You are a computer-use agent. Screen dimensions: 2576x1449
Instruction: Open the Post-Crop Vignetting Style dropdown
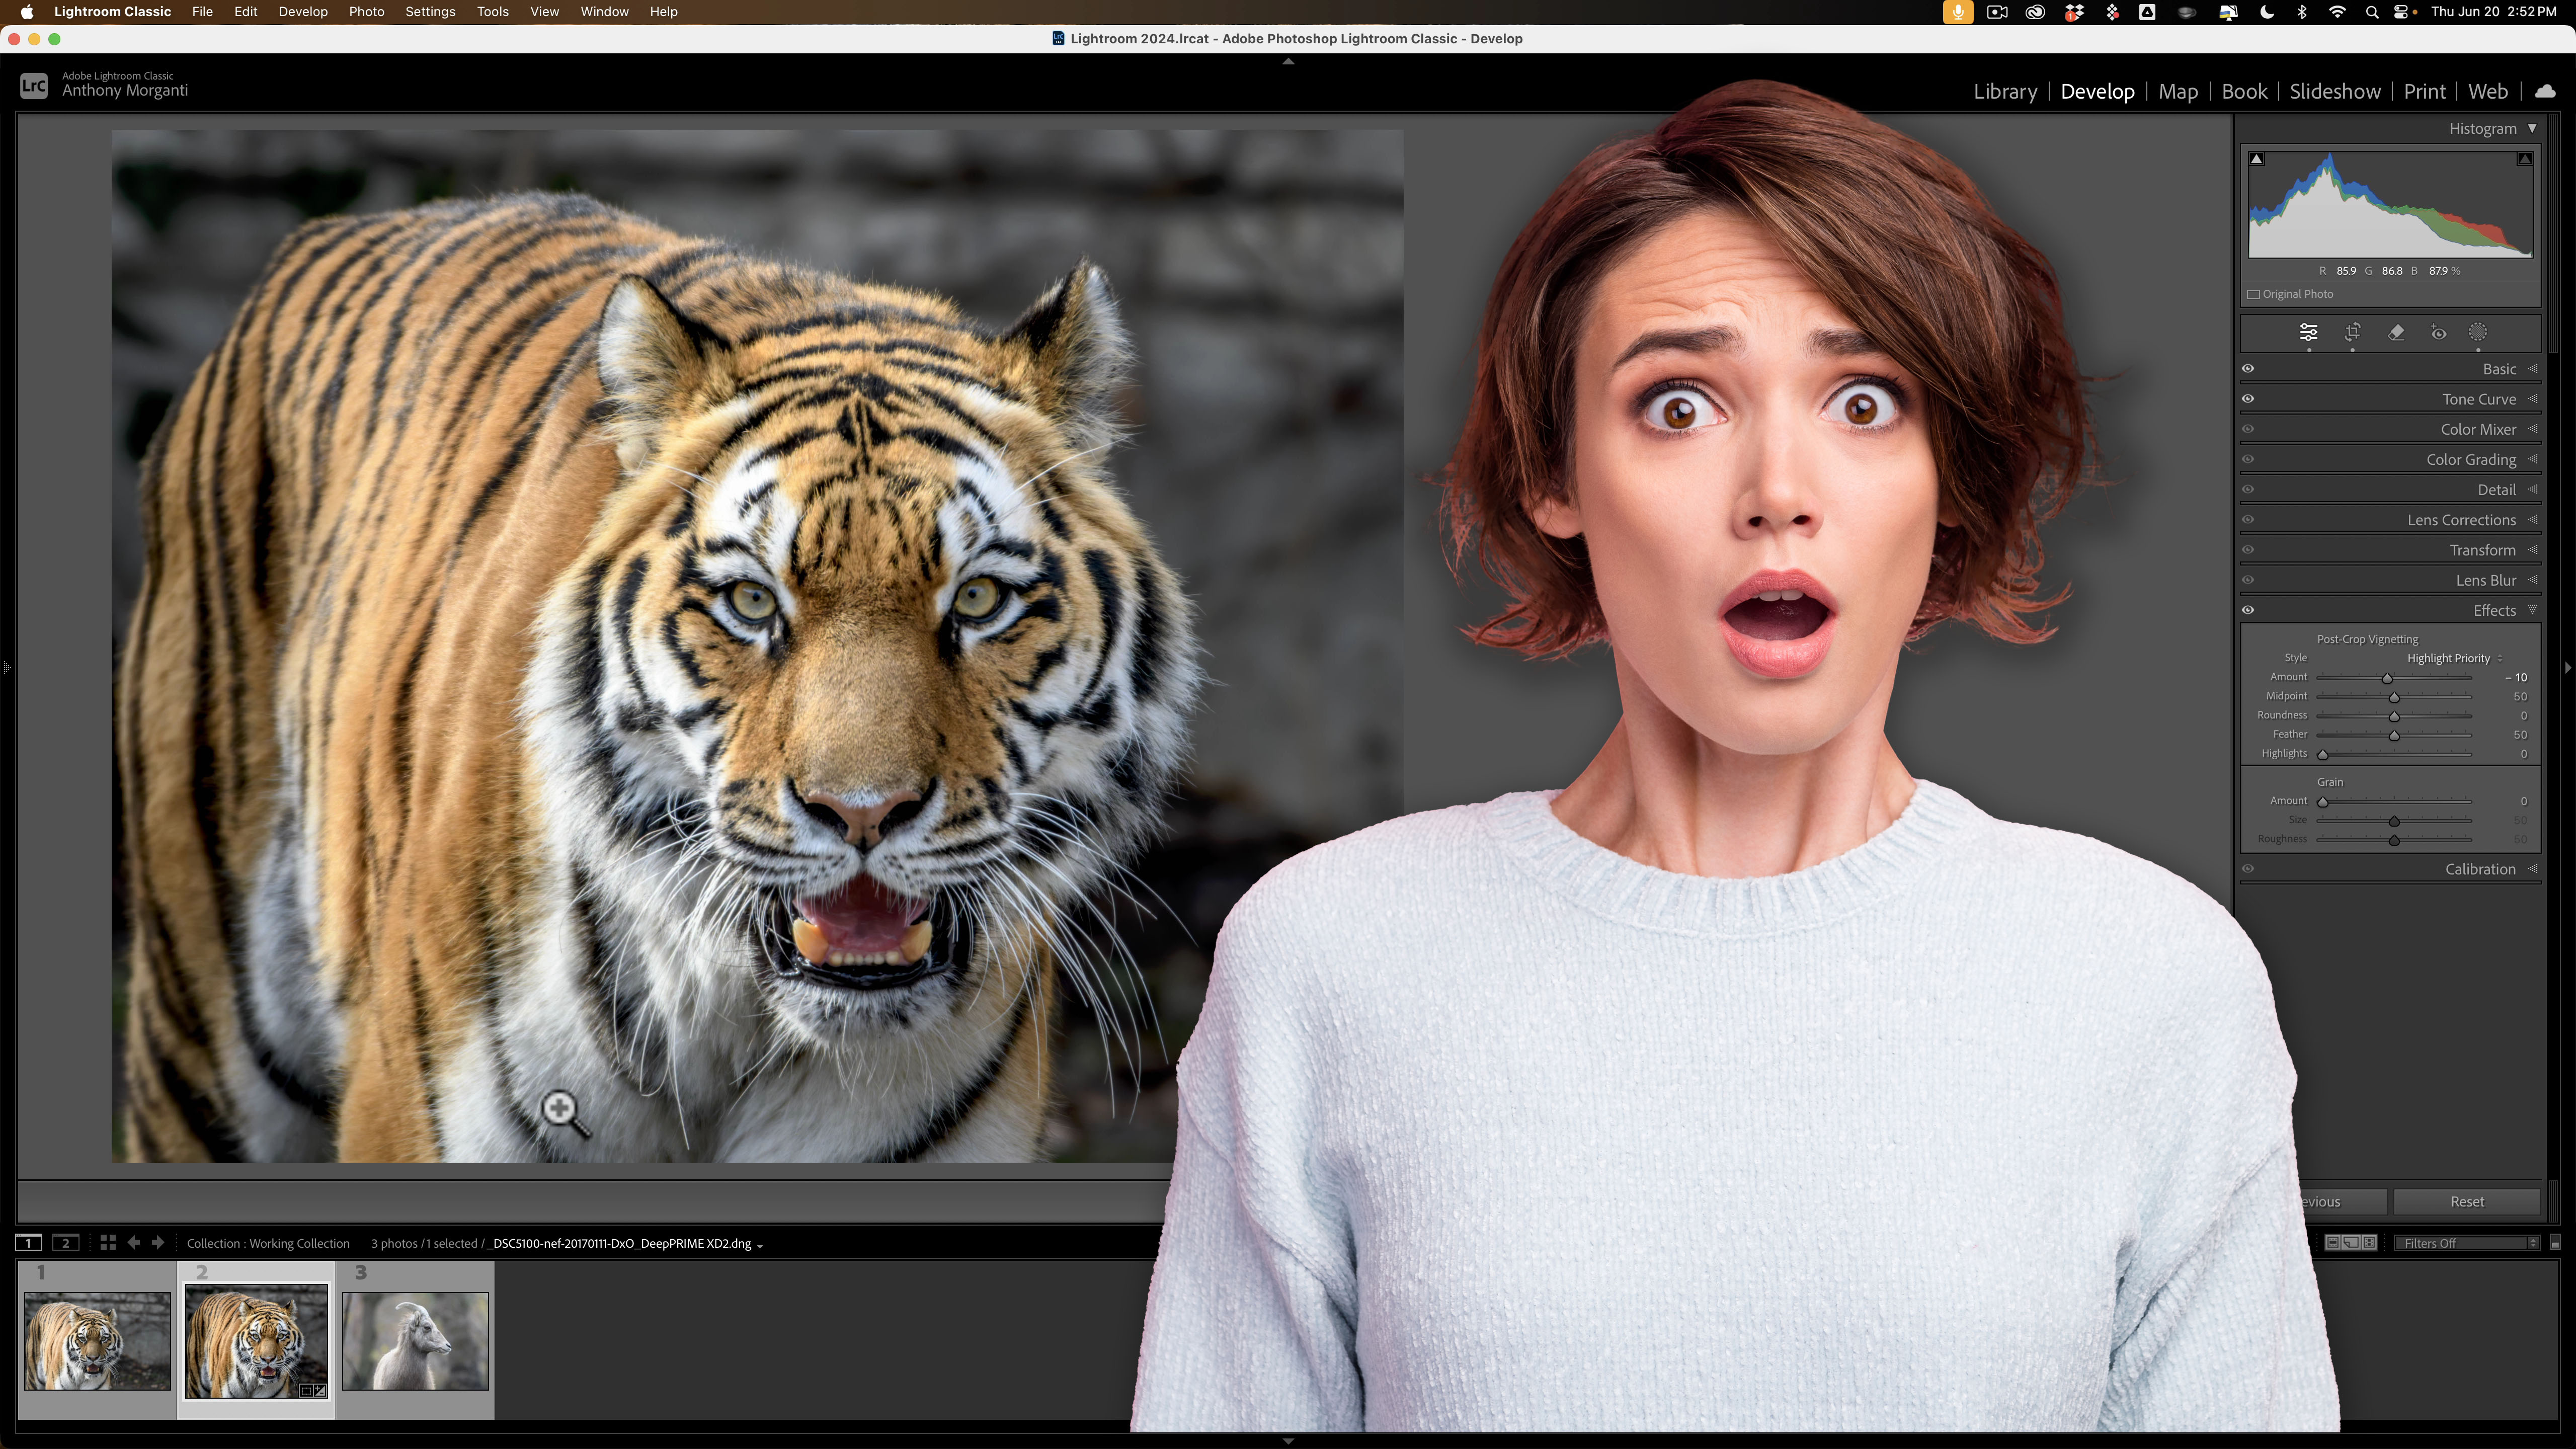coord(2449,658)
